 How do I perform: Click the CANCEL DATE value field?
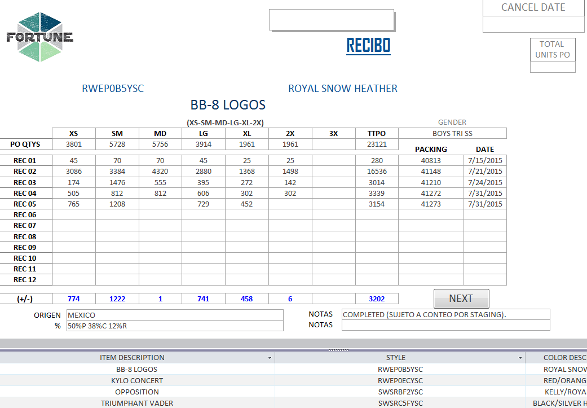(533, 24)
